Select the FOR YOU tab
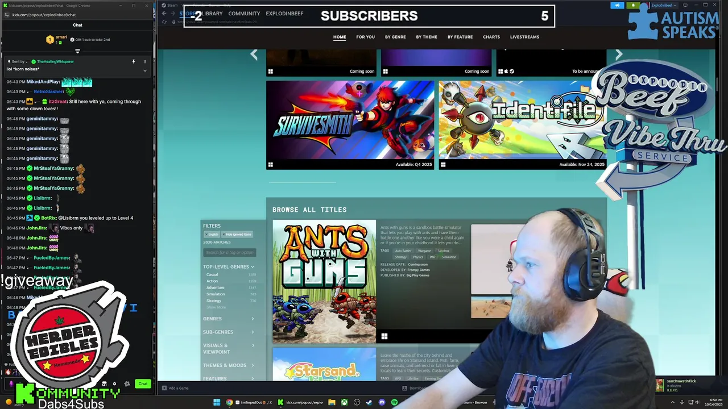This screenshot has height=409, width=728. tap(365, 37)
